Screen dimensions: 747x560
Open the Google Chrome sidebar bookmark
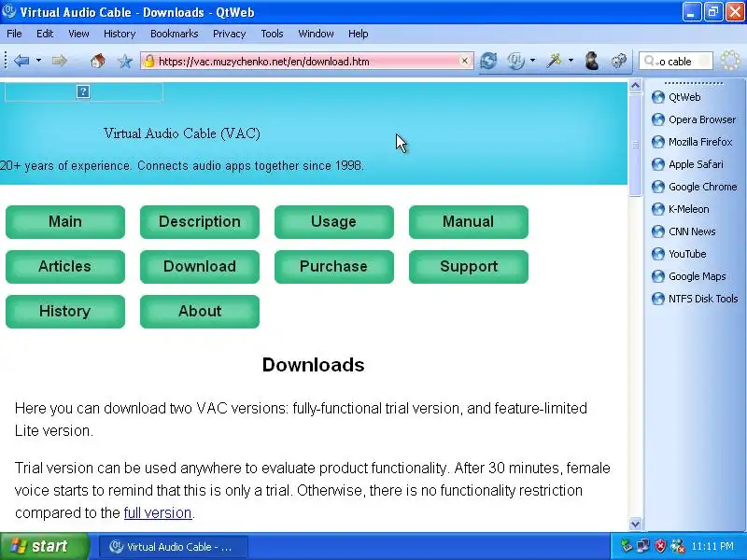tap(694, 187)
